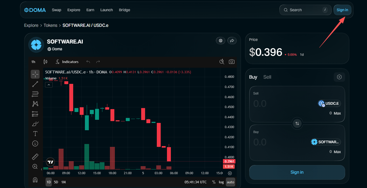Open the emoji sticker tool

(x=35, y=143)
